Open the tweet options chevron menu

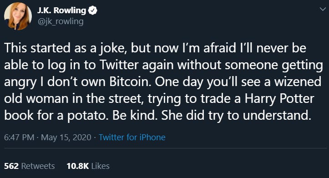[x=323, y=9]
